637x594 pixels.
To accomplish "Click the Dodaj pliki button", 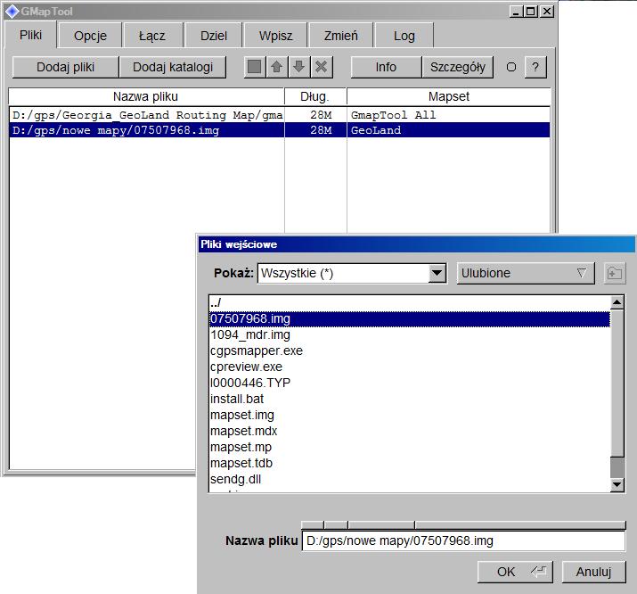I will pyautogui.click(x=65, y=67).
